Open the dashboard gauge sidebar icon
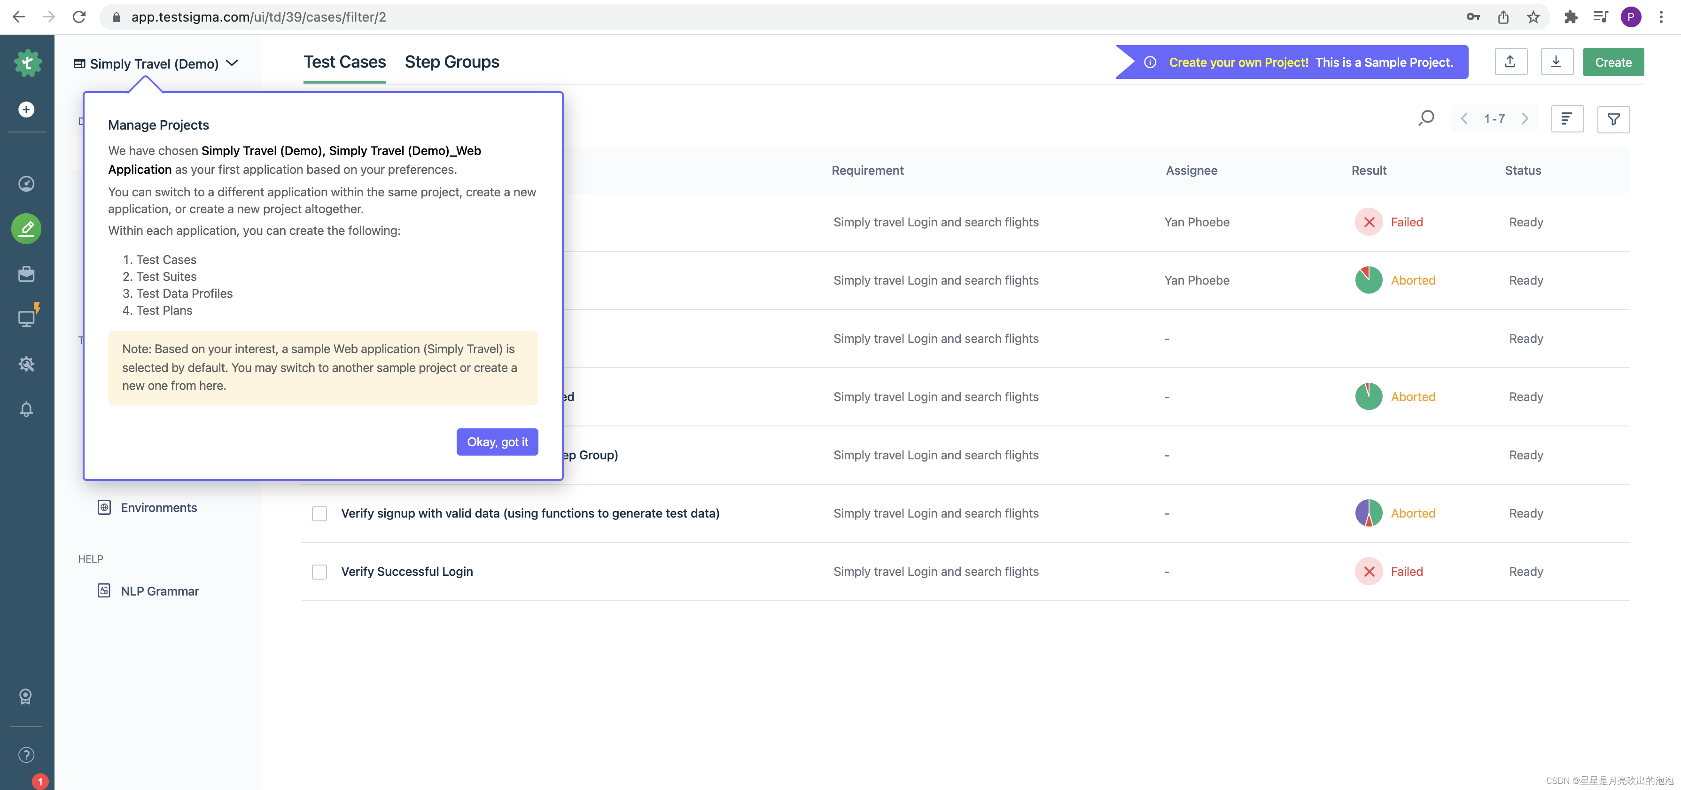 pos(26,184)
